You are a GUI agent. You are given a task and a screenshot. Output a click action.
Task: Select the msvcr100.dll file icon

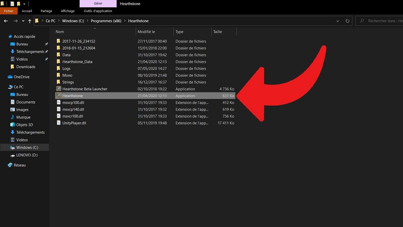tap(58, 116)
